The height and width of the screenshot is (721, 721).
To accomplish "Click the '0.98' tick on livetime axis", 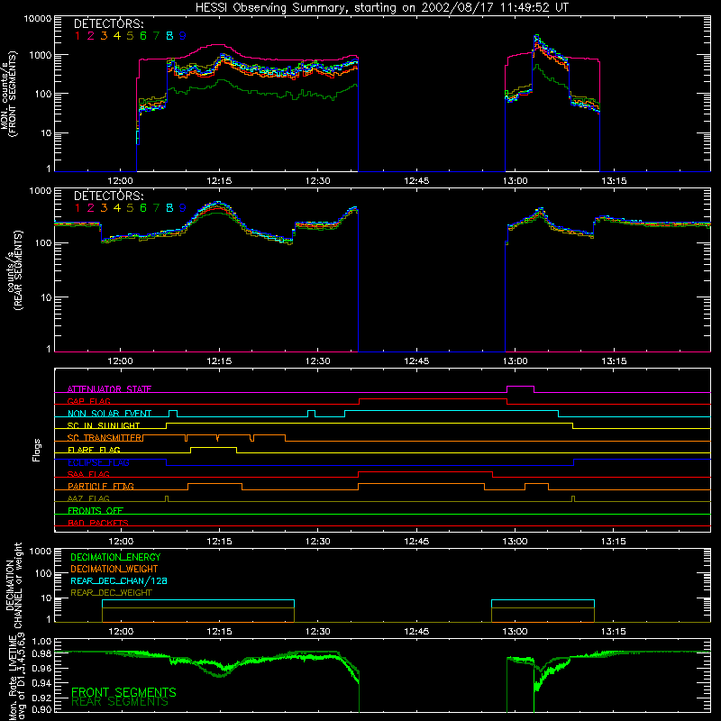I will point(42,653).
